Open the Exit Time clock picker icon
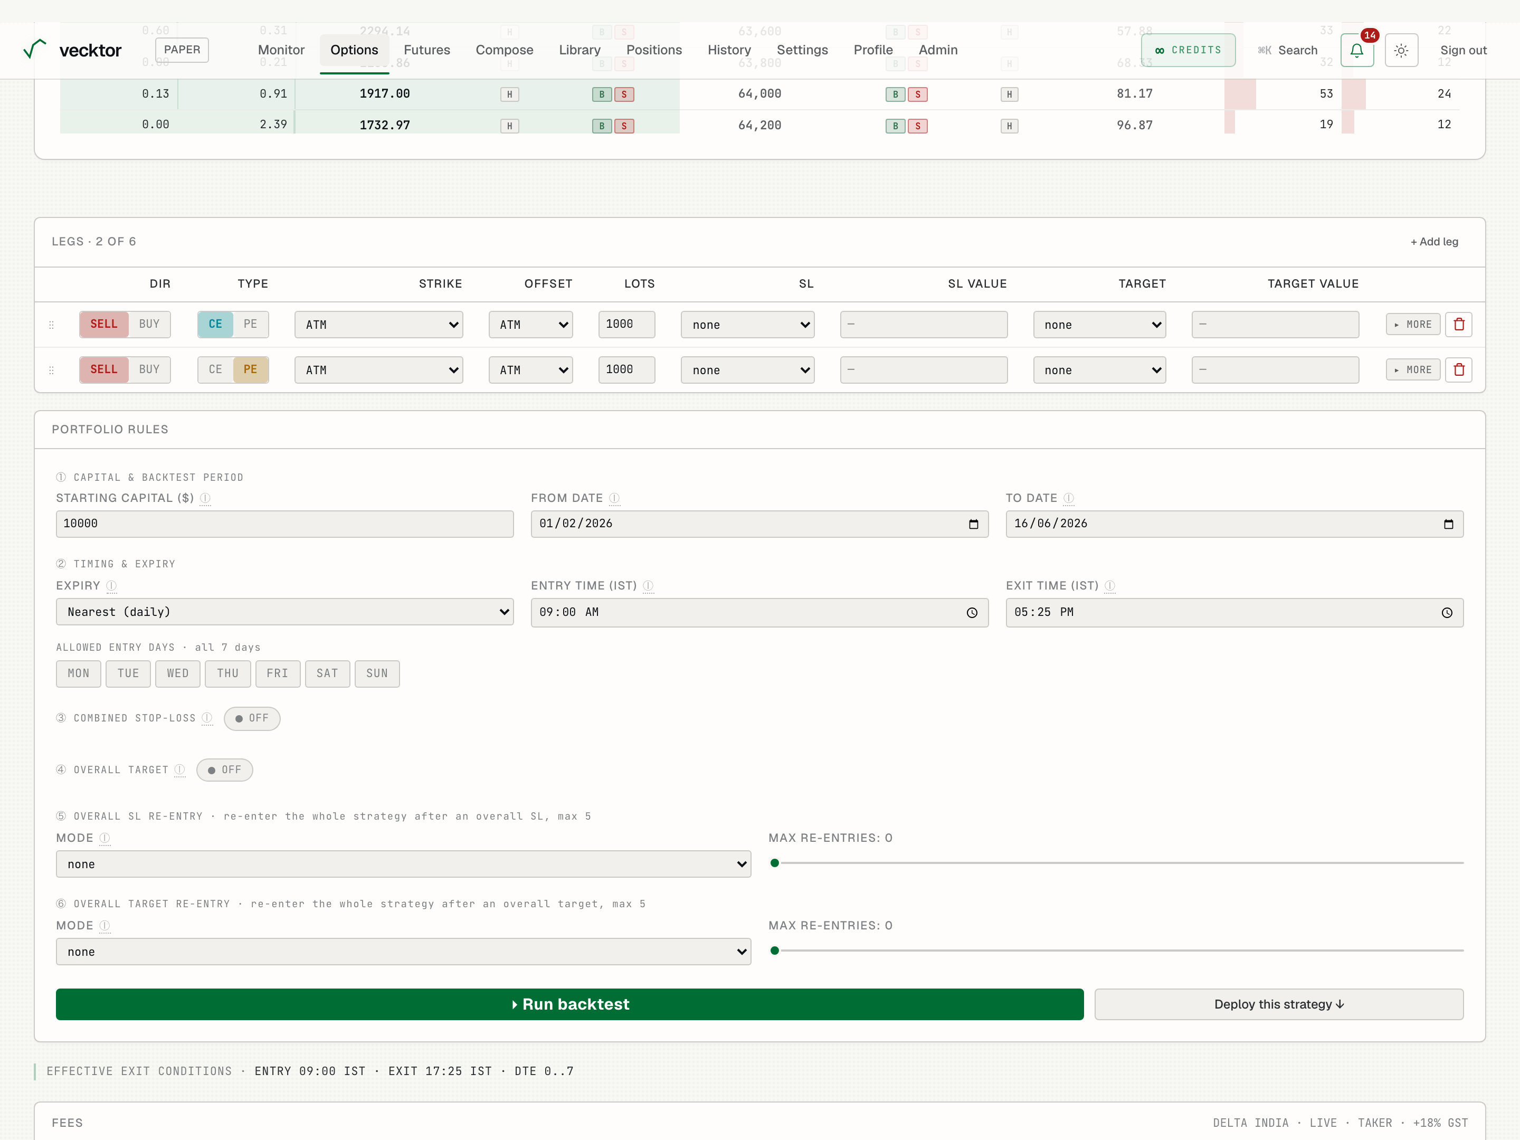Screen dimensions: 1520x1140 pos(1447,613)
